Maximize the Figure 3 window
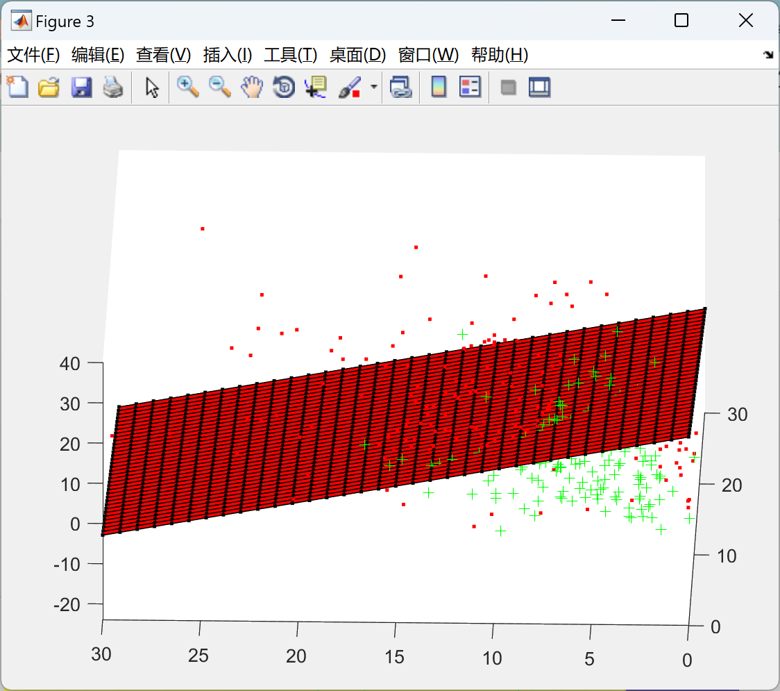Screen dimensions: 780x691 point(681,20)
